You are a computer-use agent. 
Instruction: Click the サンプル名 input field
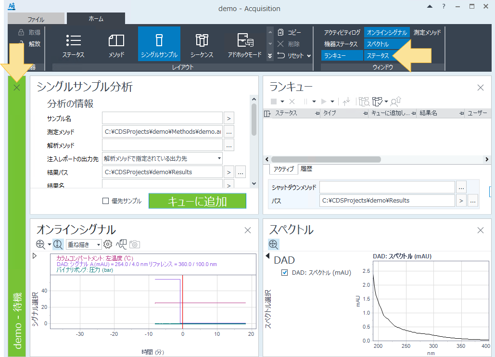coord(162,118)
